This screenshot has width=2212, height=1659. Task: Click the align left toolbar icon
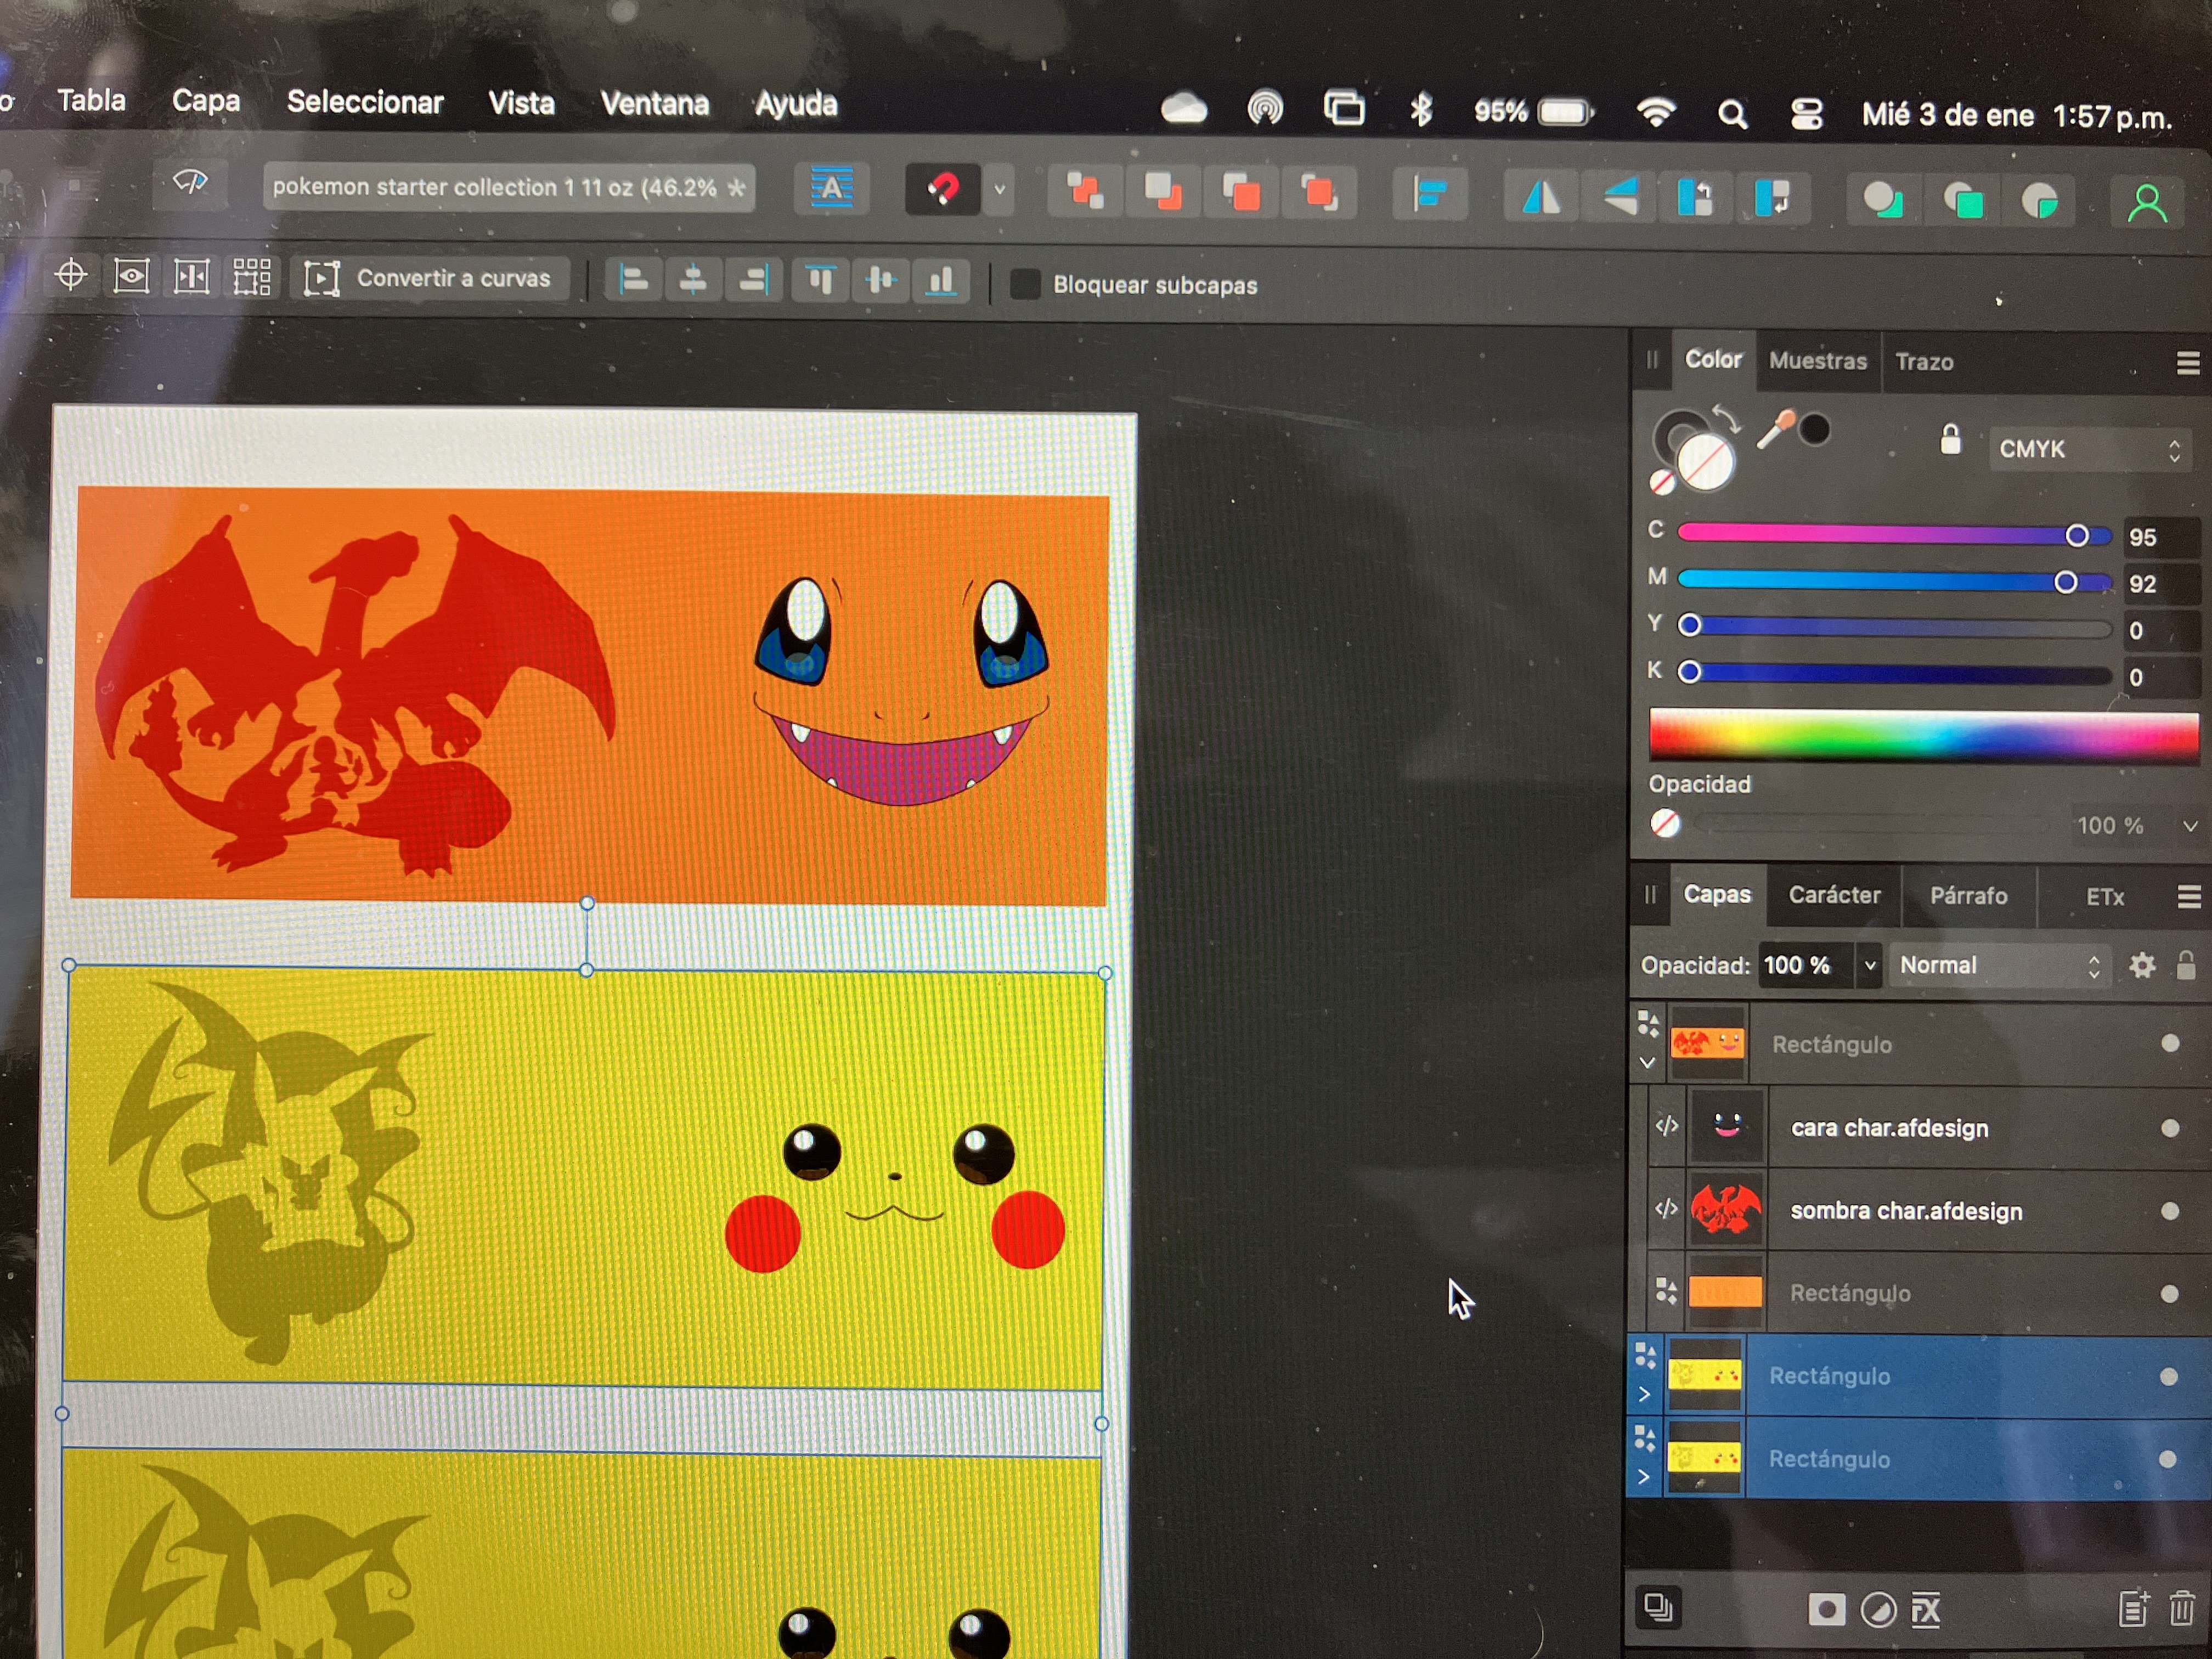tap(1431, 194)
